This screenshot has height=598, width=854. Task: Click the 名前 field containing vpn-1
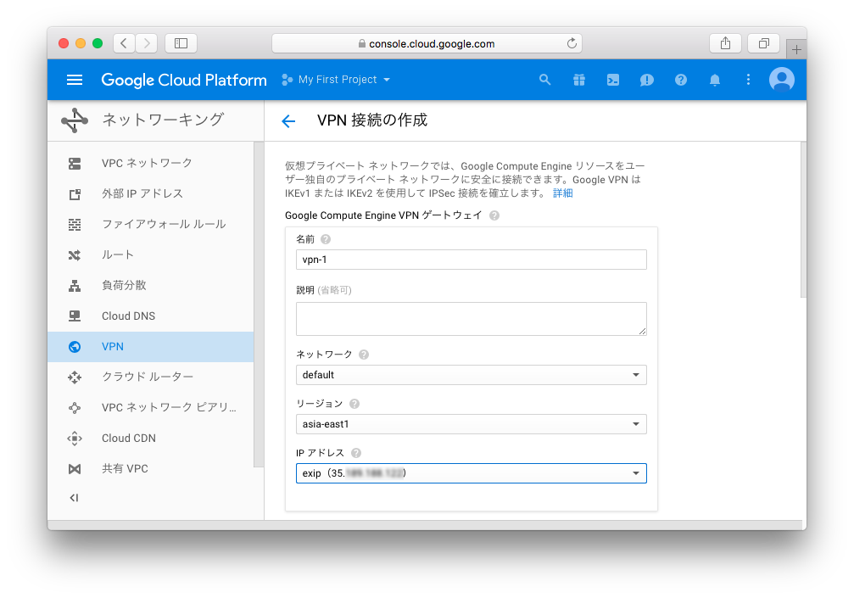point(472,260)
